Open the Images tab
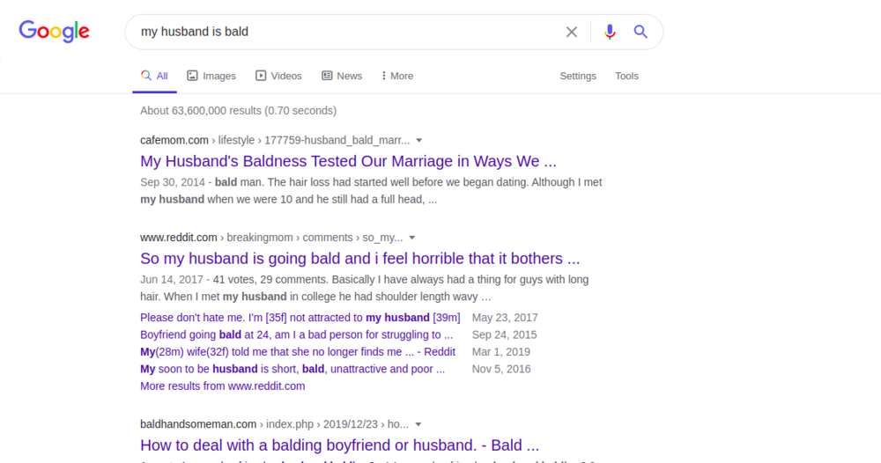The width and height of the screenshot is (881, 463). [x=211, y=76]
